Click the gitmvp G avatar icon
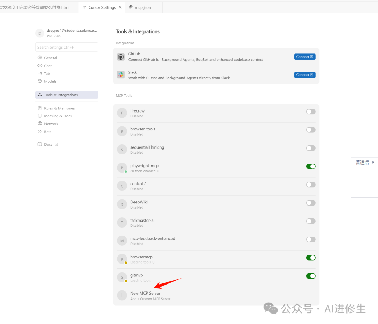The width and height of the screenshot is (378, 324). (122, 277)
